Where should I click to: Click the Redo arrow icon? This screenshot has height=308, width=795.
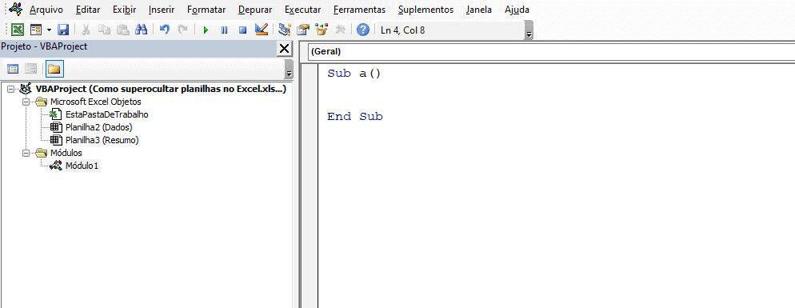182,30
